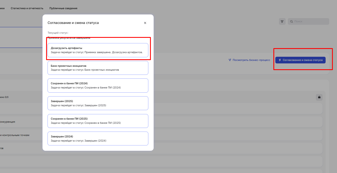Pick the Завершен (2025) status option

pyautogui.click(x=98, y=103)
